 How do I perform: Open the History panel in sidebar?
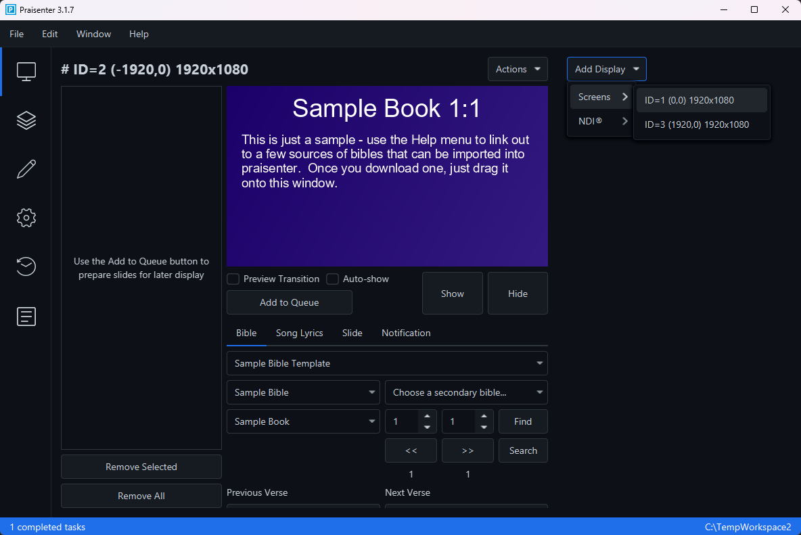pos(26,266)
